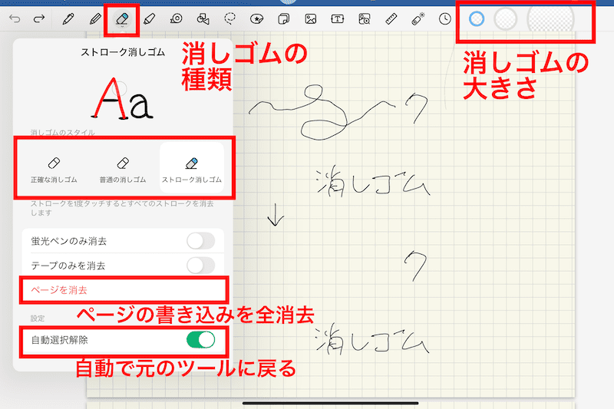
Task: Enable the Ruler tool
Action: point(391,18)
